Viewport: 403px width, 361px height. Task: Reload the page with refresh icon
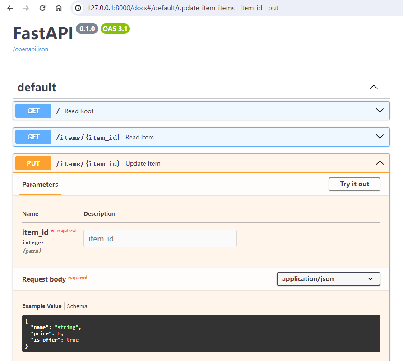(x=42, y=8)
